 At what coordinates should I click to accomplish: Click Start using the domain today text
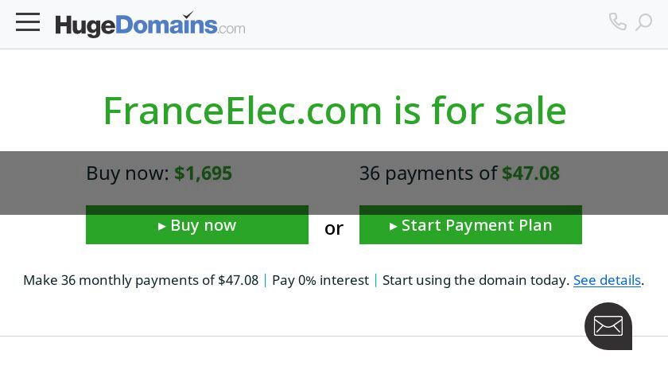tap(476, 280)
